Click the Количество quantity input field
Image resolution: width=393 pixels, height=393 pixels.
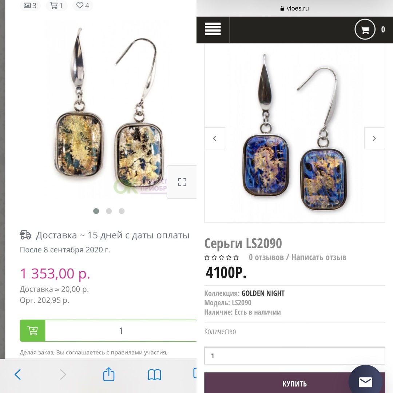pyautogui.click(x=294, y=356)
